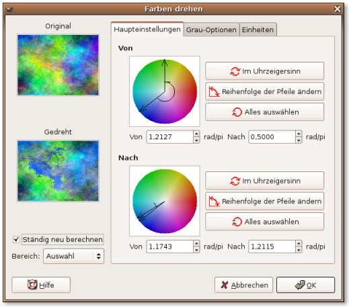This screenshot has width=349, height=307.
Task: Switch to the Einheiten tab
Action: point(258,30)
